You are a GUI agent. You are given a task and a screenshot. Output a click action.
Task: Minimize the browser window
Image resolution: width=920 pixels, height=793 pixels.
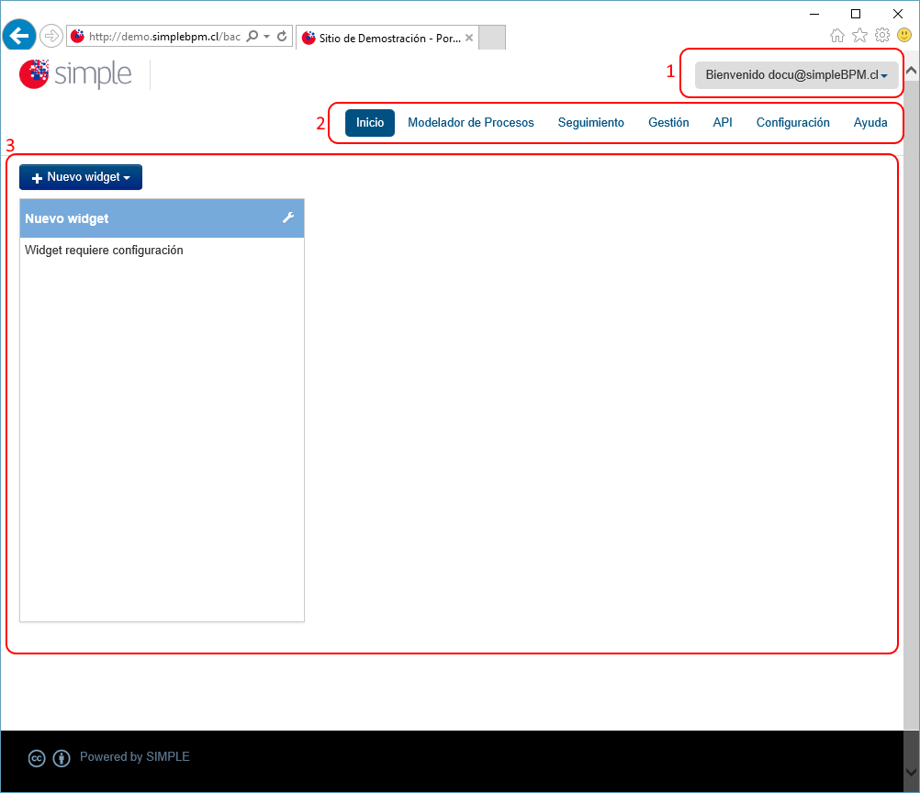click(x=814, y=14)
